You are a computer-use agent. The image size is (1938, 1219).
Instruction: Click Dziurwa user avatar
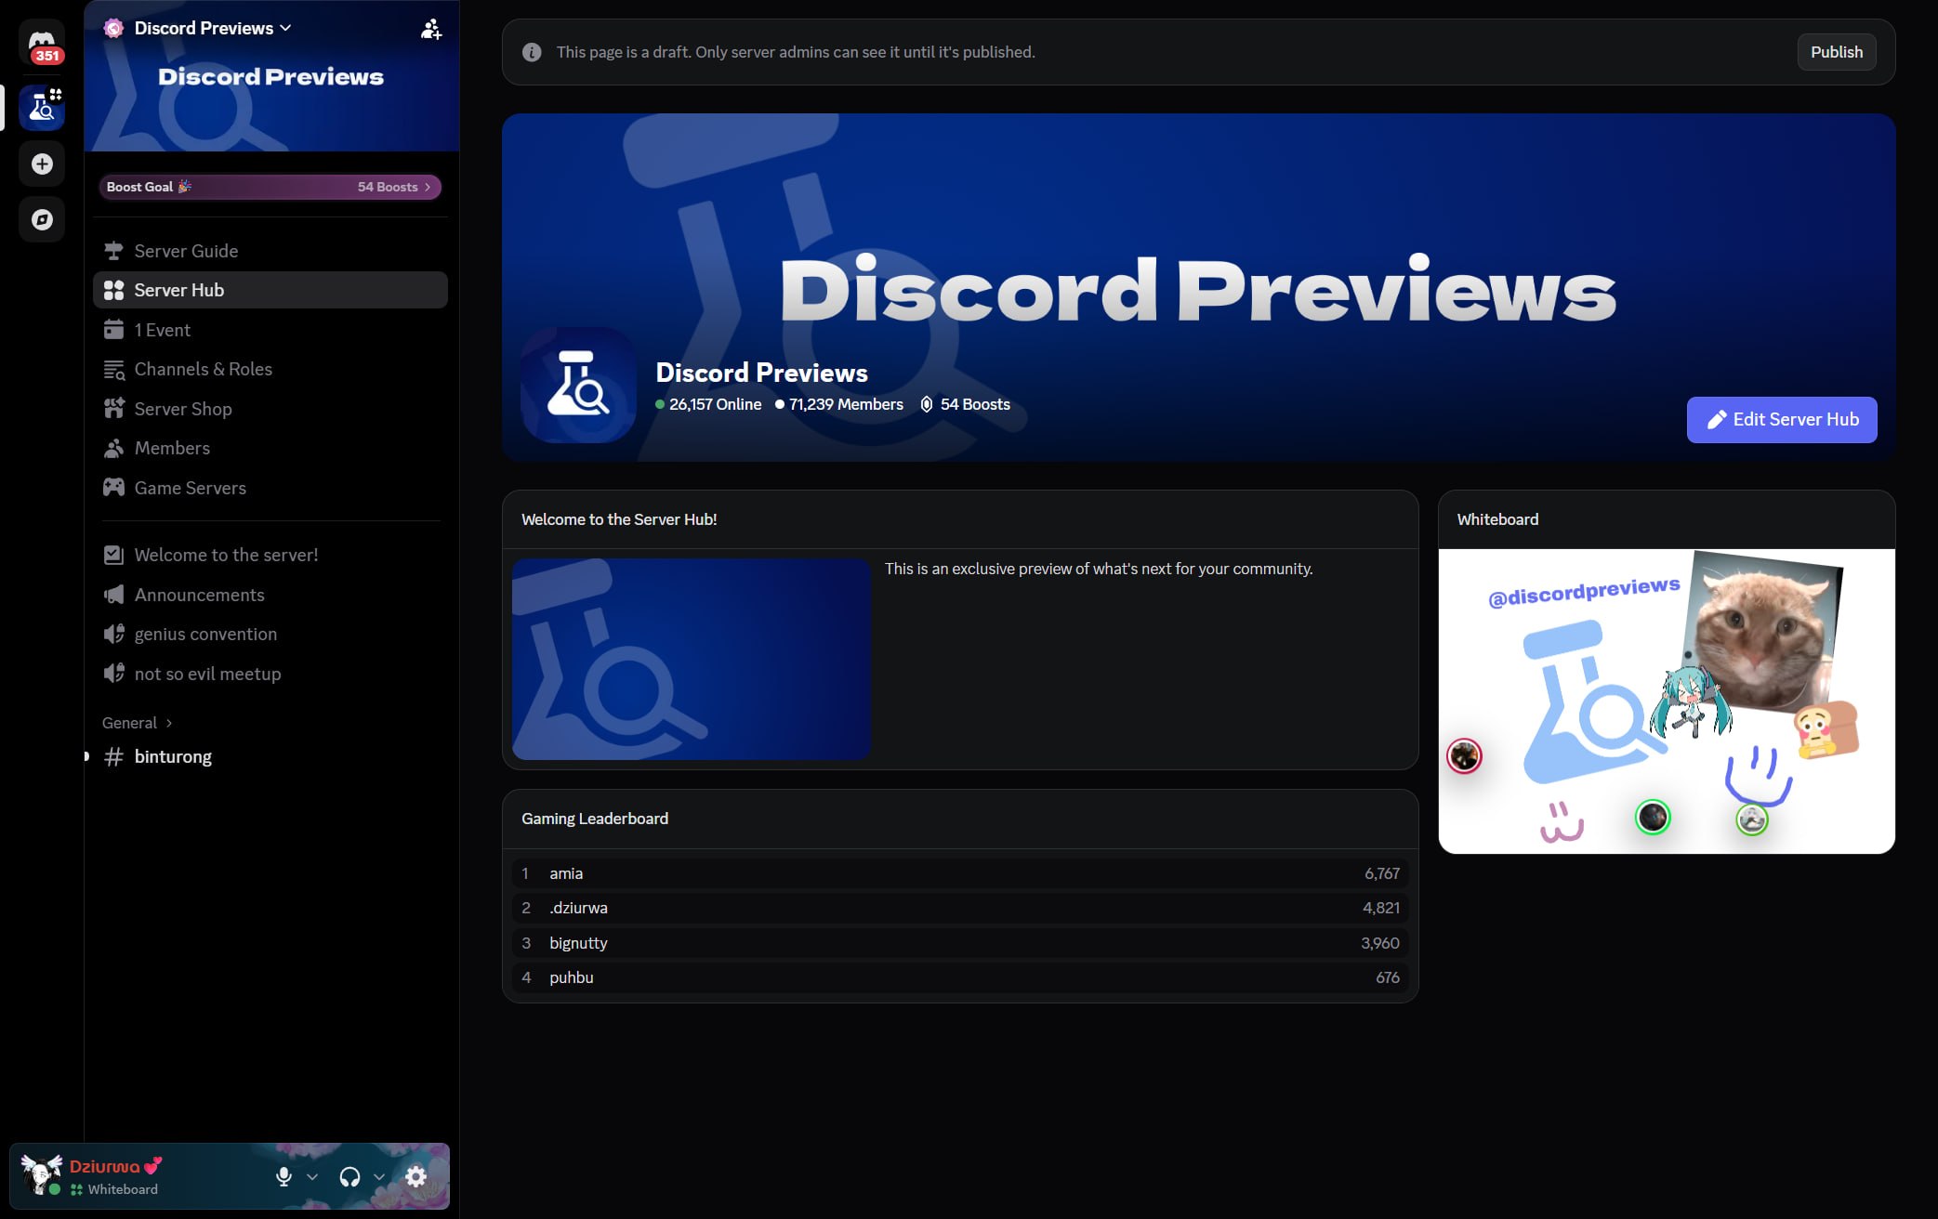(41, 1175)
